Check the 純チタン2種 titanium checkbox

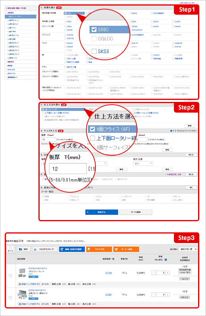[x=65, y=67]
